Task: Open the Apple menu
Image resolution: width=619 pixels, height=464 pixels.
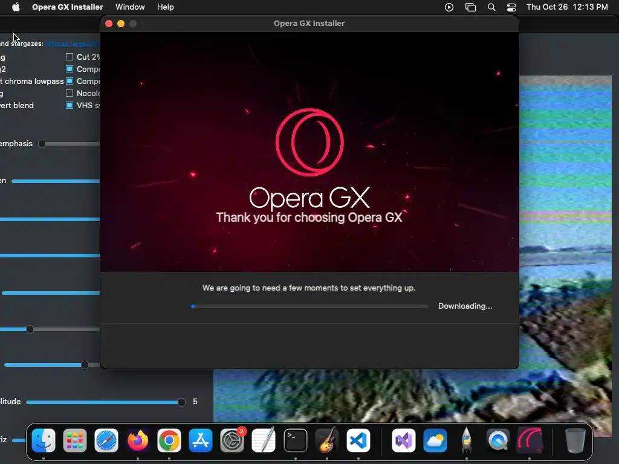Action: pos(16,7)
